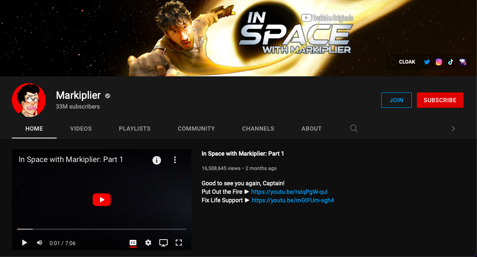This screenshot has height=257, width=477.
Task: Search within the channel using magnifier icon
Action: (354, 128)
